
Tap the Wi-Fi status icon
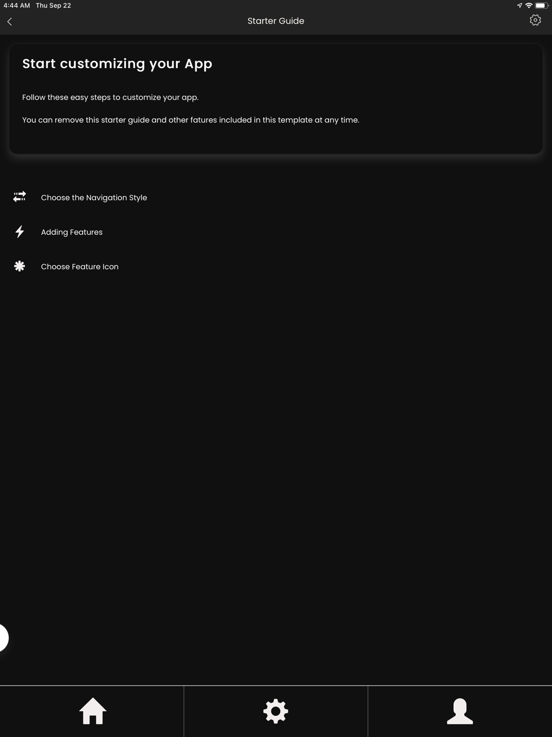[x=529, y=6]
